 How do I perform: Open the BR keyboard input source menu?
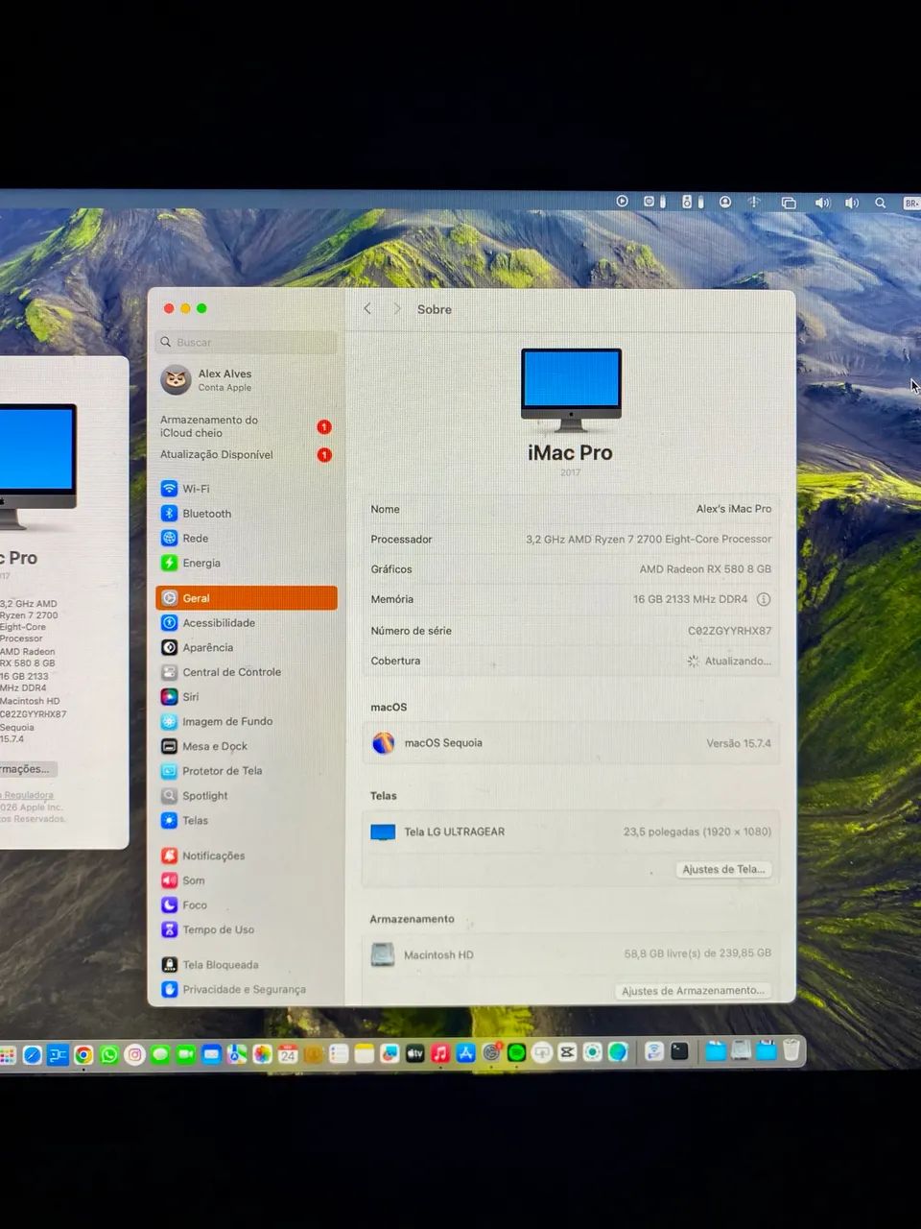(x=910, y=203)
